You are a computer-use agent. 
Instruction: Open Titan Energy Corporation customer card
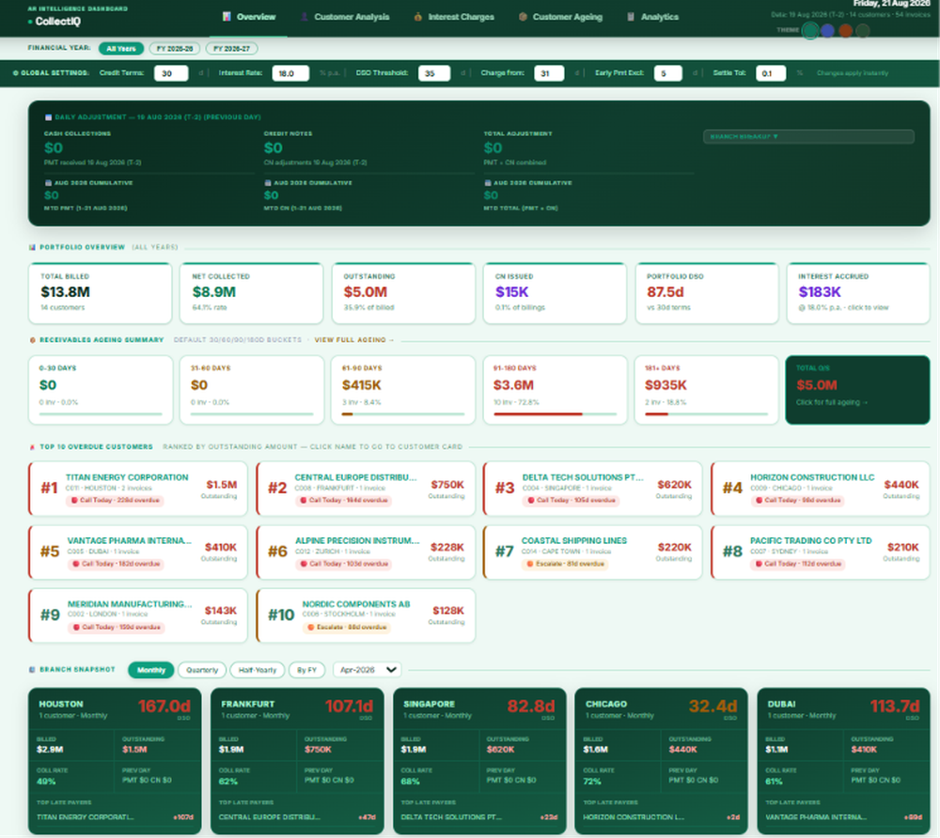tap(138, 489)
